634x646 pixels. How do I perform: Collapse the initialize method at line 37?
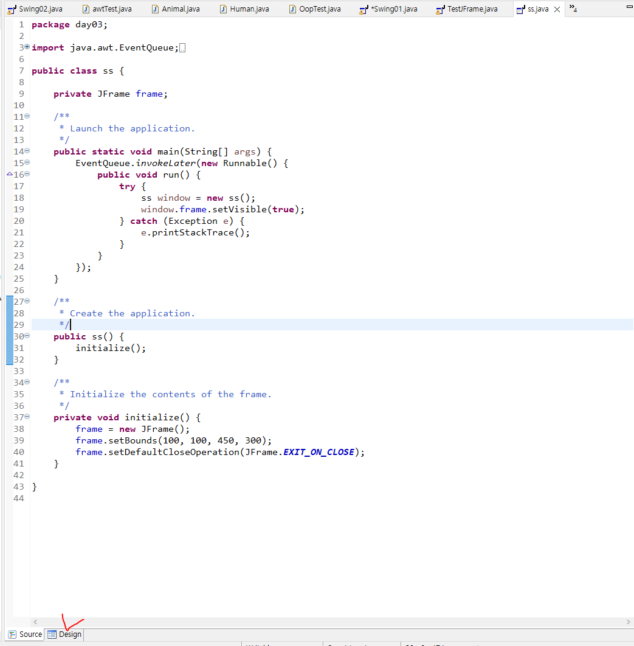point(27,417)
